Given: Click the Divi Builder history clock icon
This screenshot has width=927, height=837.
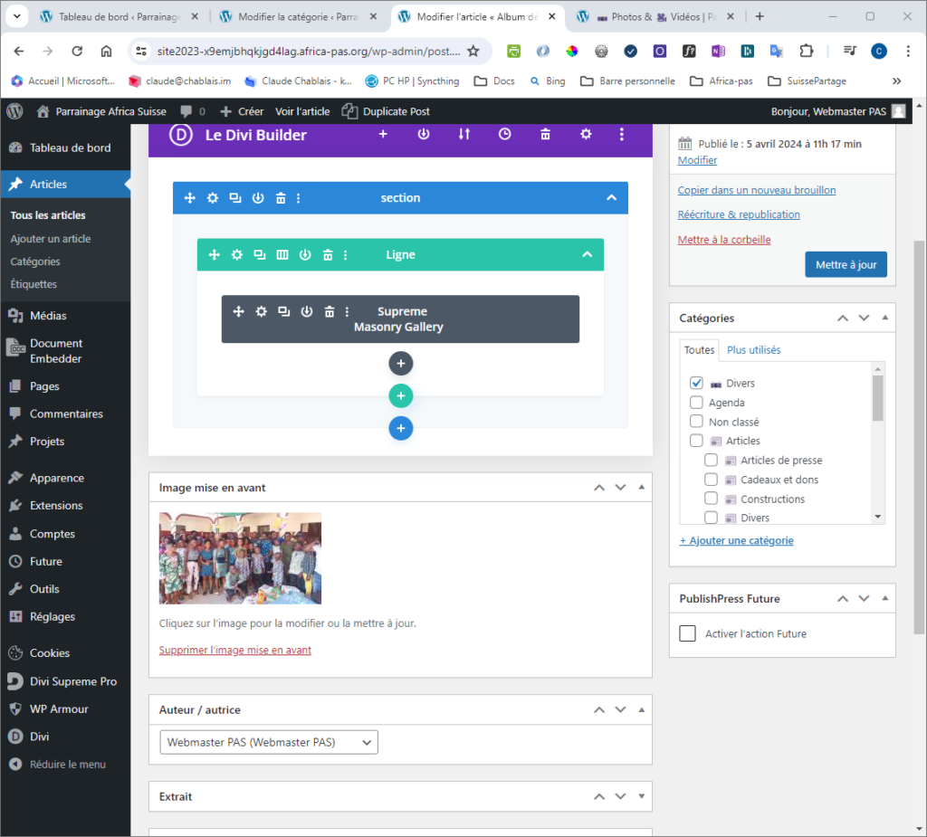Looking at the screenshot, I should coord(504,134).
